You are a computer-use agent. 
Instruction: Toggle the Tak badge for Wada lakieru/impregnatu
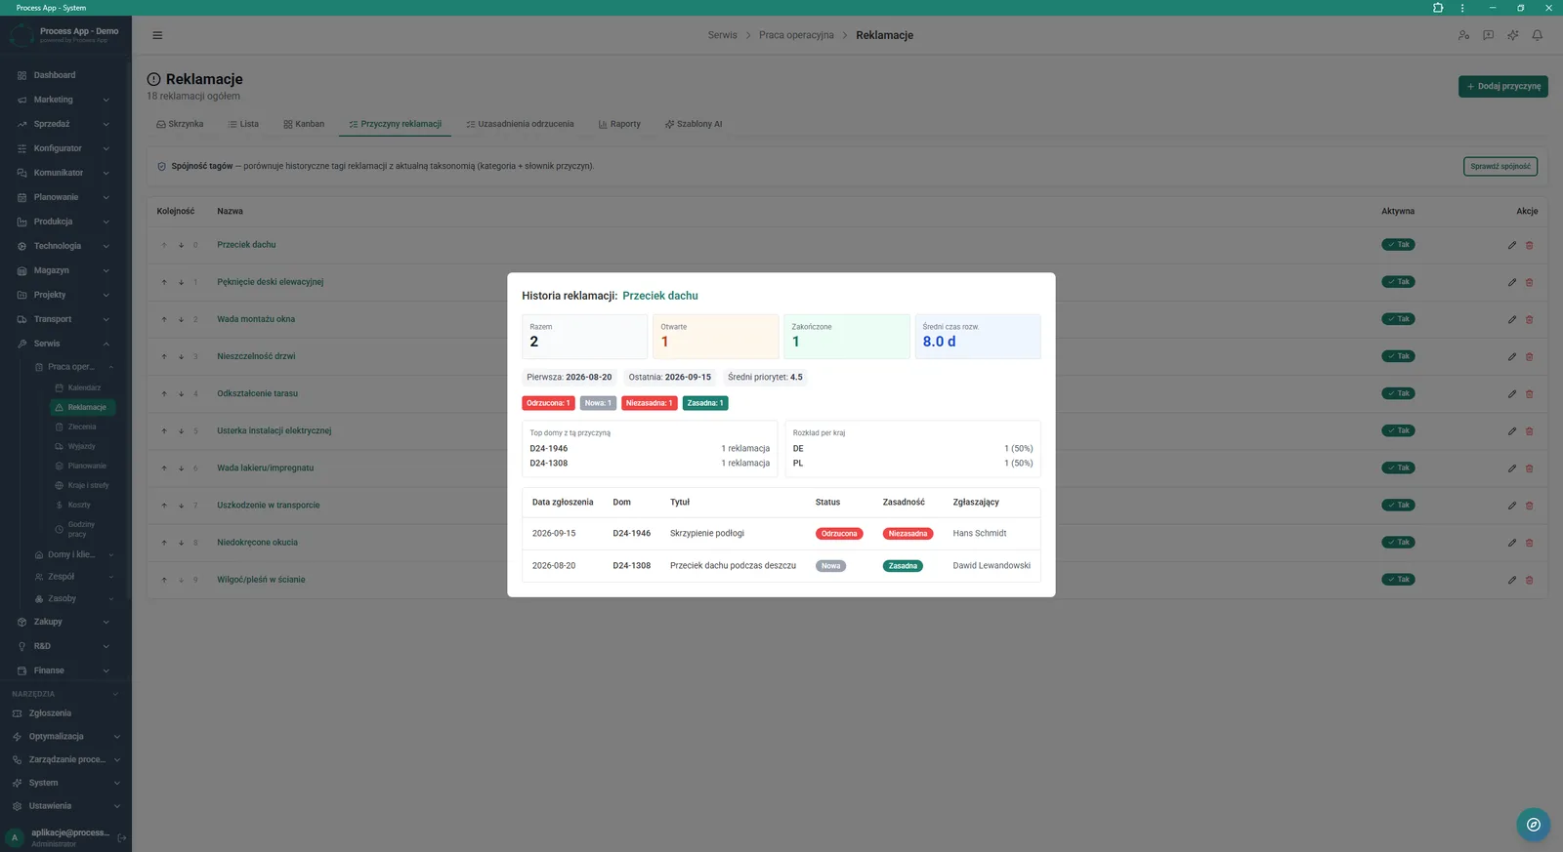pyautogui.click(x=1398, y=467)
